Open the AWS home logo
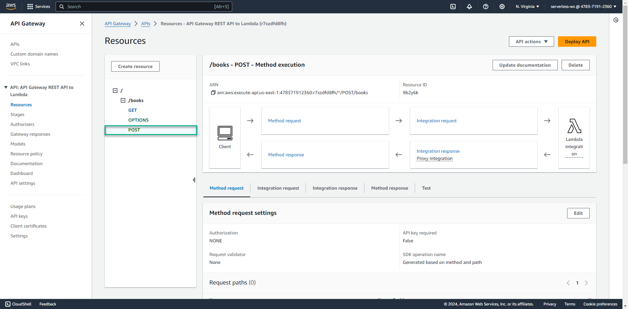628x309 pixels. 11,6
